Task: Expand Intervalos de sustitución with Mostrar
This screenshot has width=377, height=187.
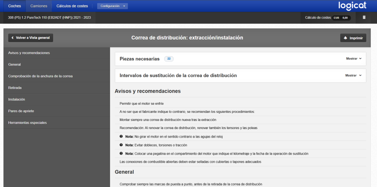Action: pos(353,75)
